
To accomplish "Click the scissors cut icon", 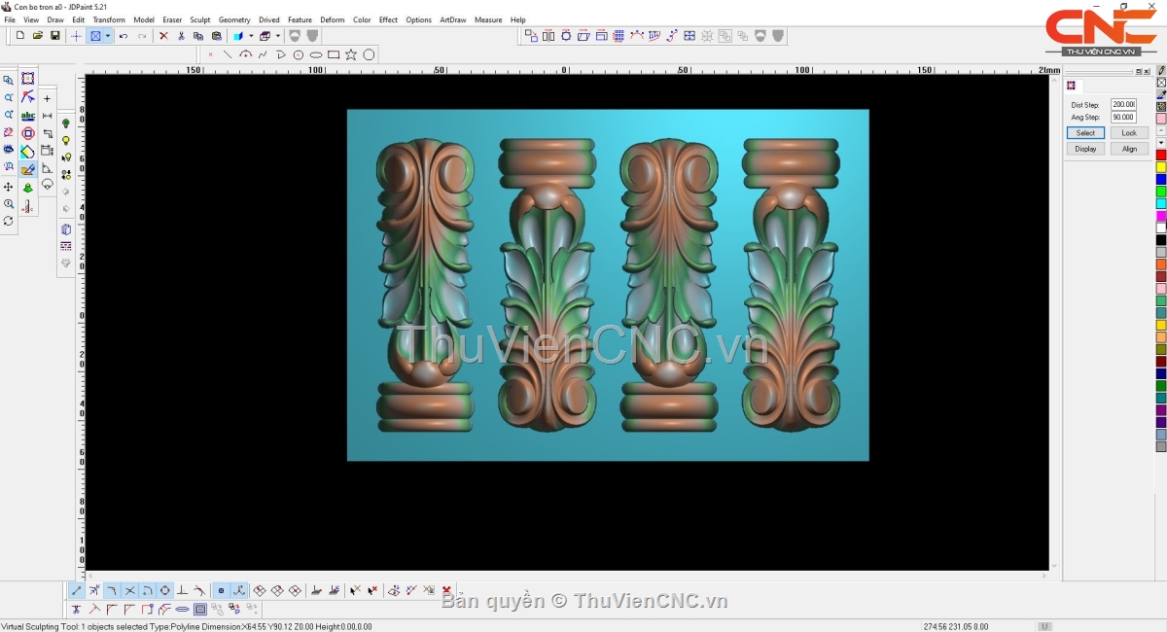I will (x=181, y=36).
